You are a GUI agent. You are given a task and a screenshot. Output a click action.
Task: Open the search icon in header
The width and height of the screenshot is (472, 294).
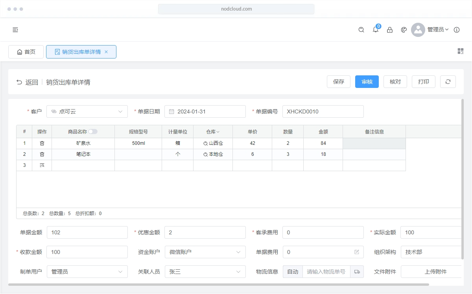pos(361,30)
